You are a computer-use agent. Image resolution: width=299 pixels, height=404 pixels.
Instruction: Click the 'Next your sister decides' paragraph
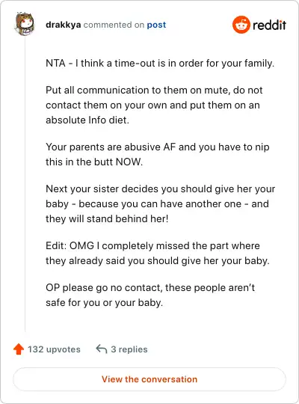coord(161,203)
